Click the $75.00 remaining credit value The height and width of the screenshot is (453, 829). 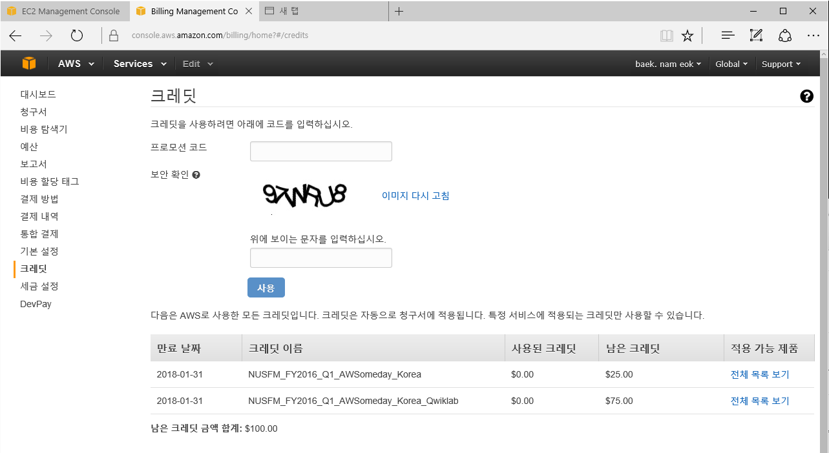pyautogui.click(x=619, y=401)
